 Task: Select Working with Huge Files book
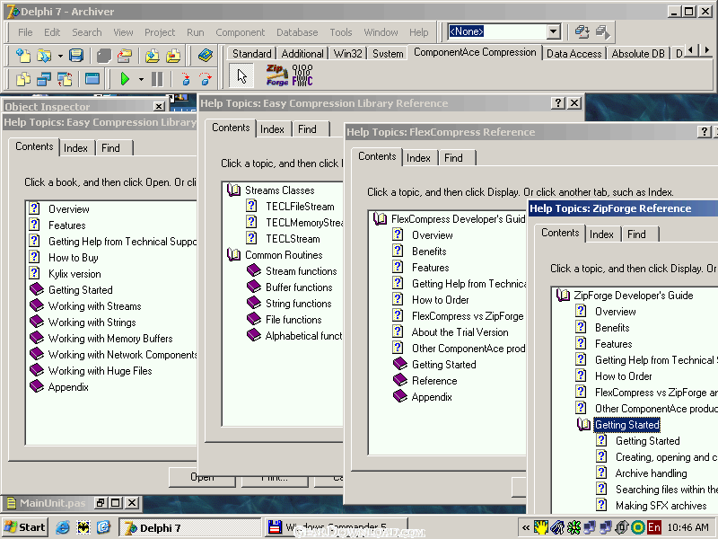pyautogui.click(x=100, y=371)
